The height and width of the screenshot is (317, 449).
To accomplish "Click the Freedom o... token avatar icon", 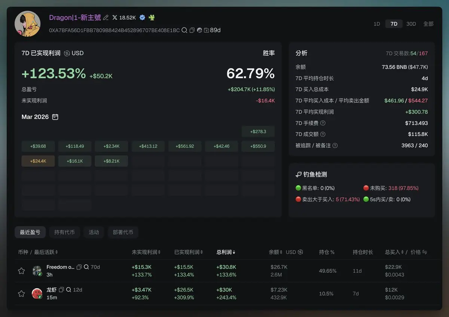I will (x=37, y=271).
